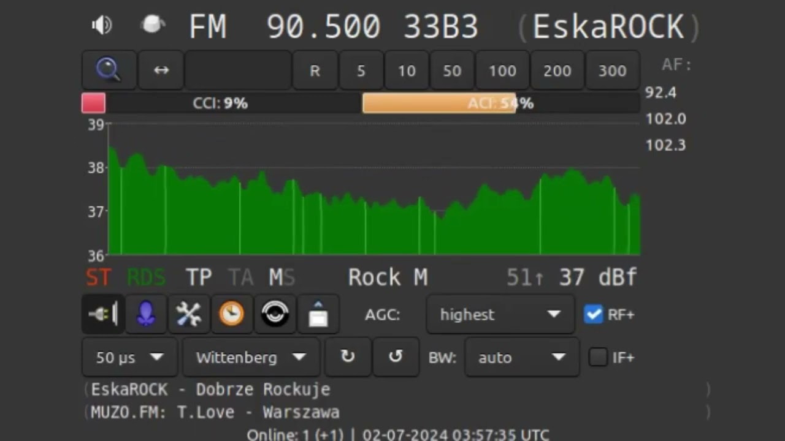
Task: Rotate antenna counter-clockwise button
Action: 396,356
